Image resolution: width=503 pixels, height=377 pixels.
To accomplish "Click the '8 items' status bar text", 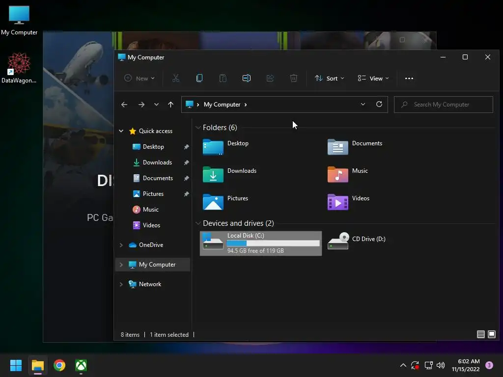I will coord(130,334).
